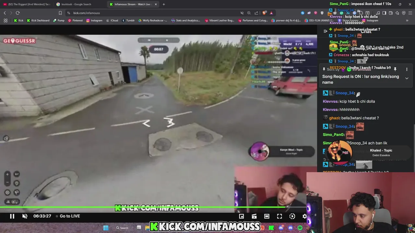Open pioneer ddj flx 4 bookmark
Screen dimensions: 415x233
point(286,20)
